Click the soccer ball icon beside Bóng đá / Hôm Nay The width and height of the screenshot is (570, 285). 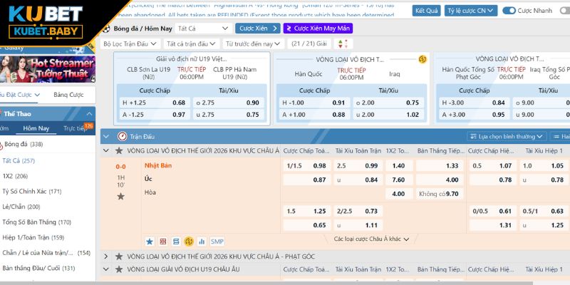tap(106, 28)
